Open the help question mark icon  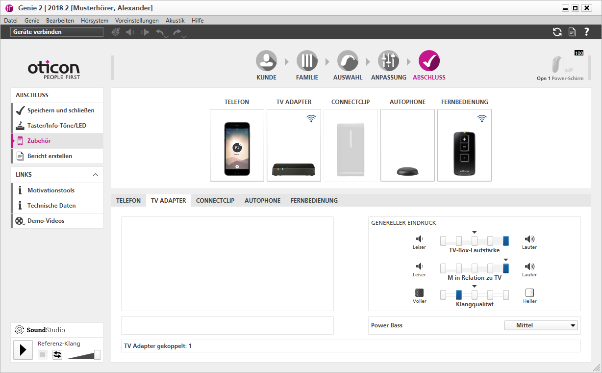click(586, 32)
